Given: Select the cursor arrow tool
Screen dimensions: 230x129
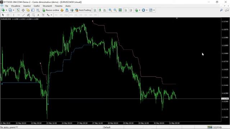Looking at the screenshot, I should tap(3, 15).
